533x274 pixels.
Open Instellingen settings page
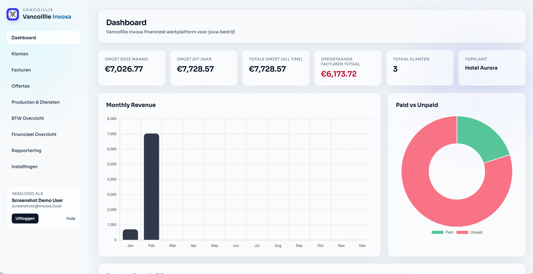tap(25, 167)
